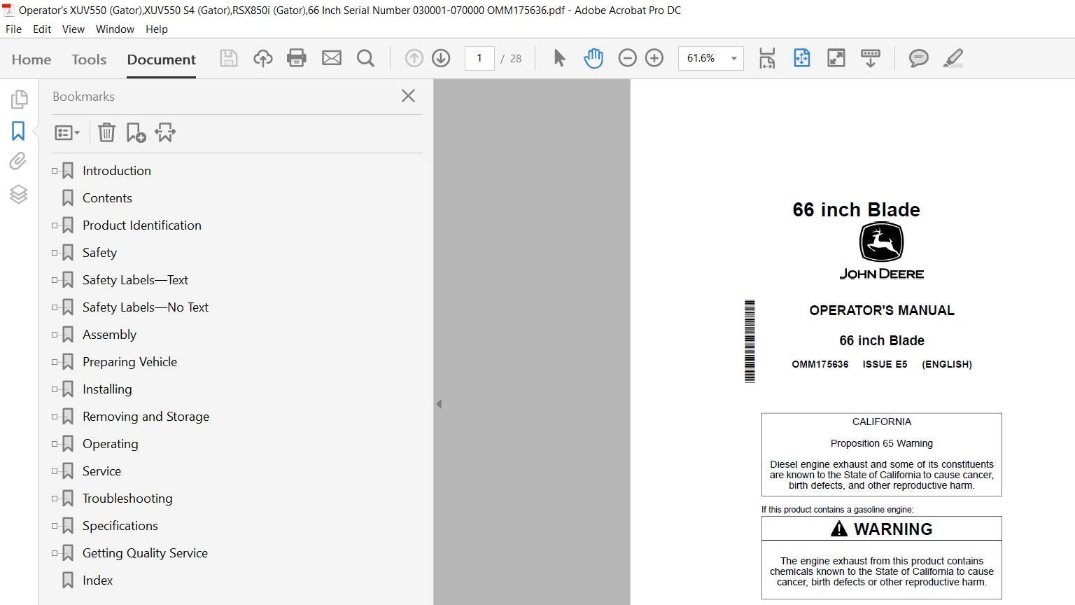Expand the Troubleshooting bookmark
This screenshot has height=605, width=1075.
coord(55,499)
